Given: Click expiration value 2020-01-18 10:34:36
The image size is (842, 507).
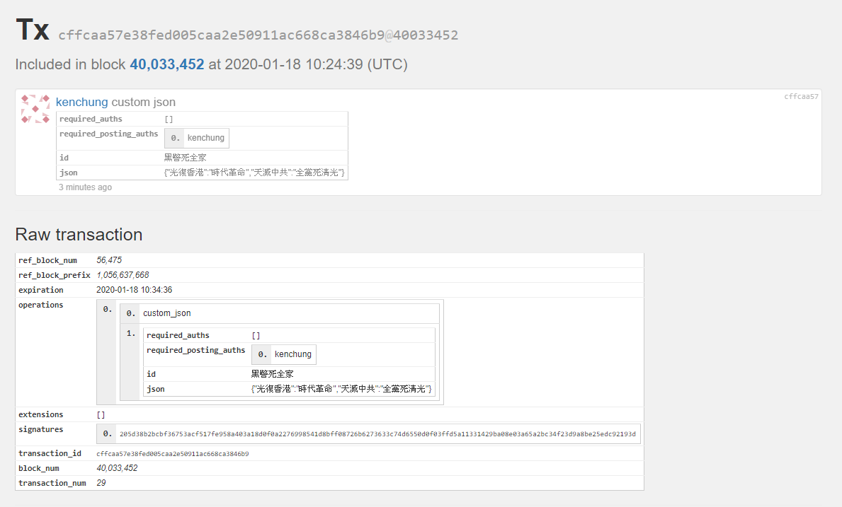Looking at the screenshot, I should coord(135,290).
